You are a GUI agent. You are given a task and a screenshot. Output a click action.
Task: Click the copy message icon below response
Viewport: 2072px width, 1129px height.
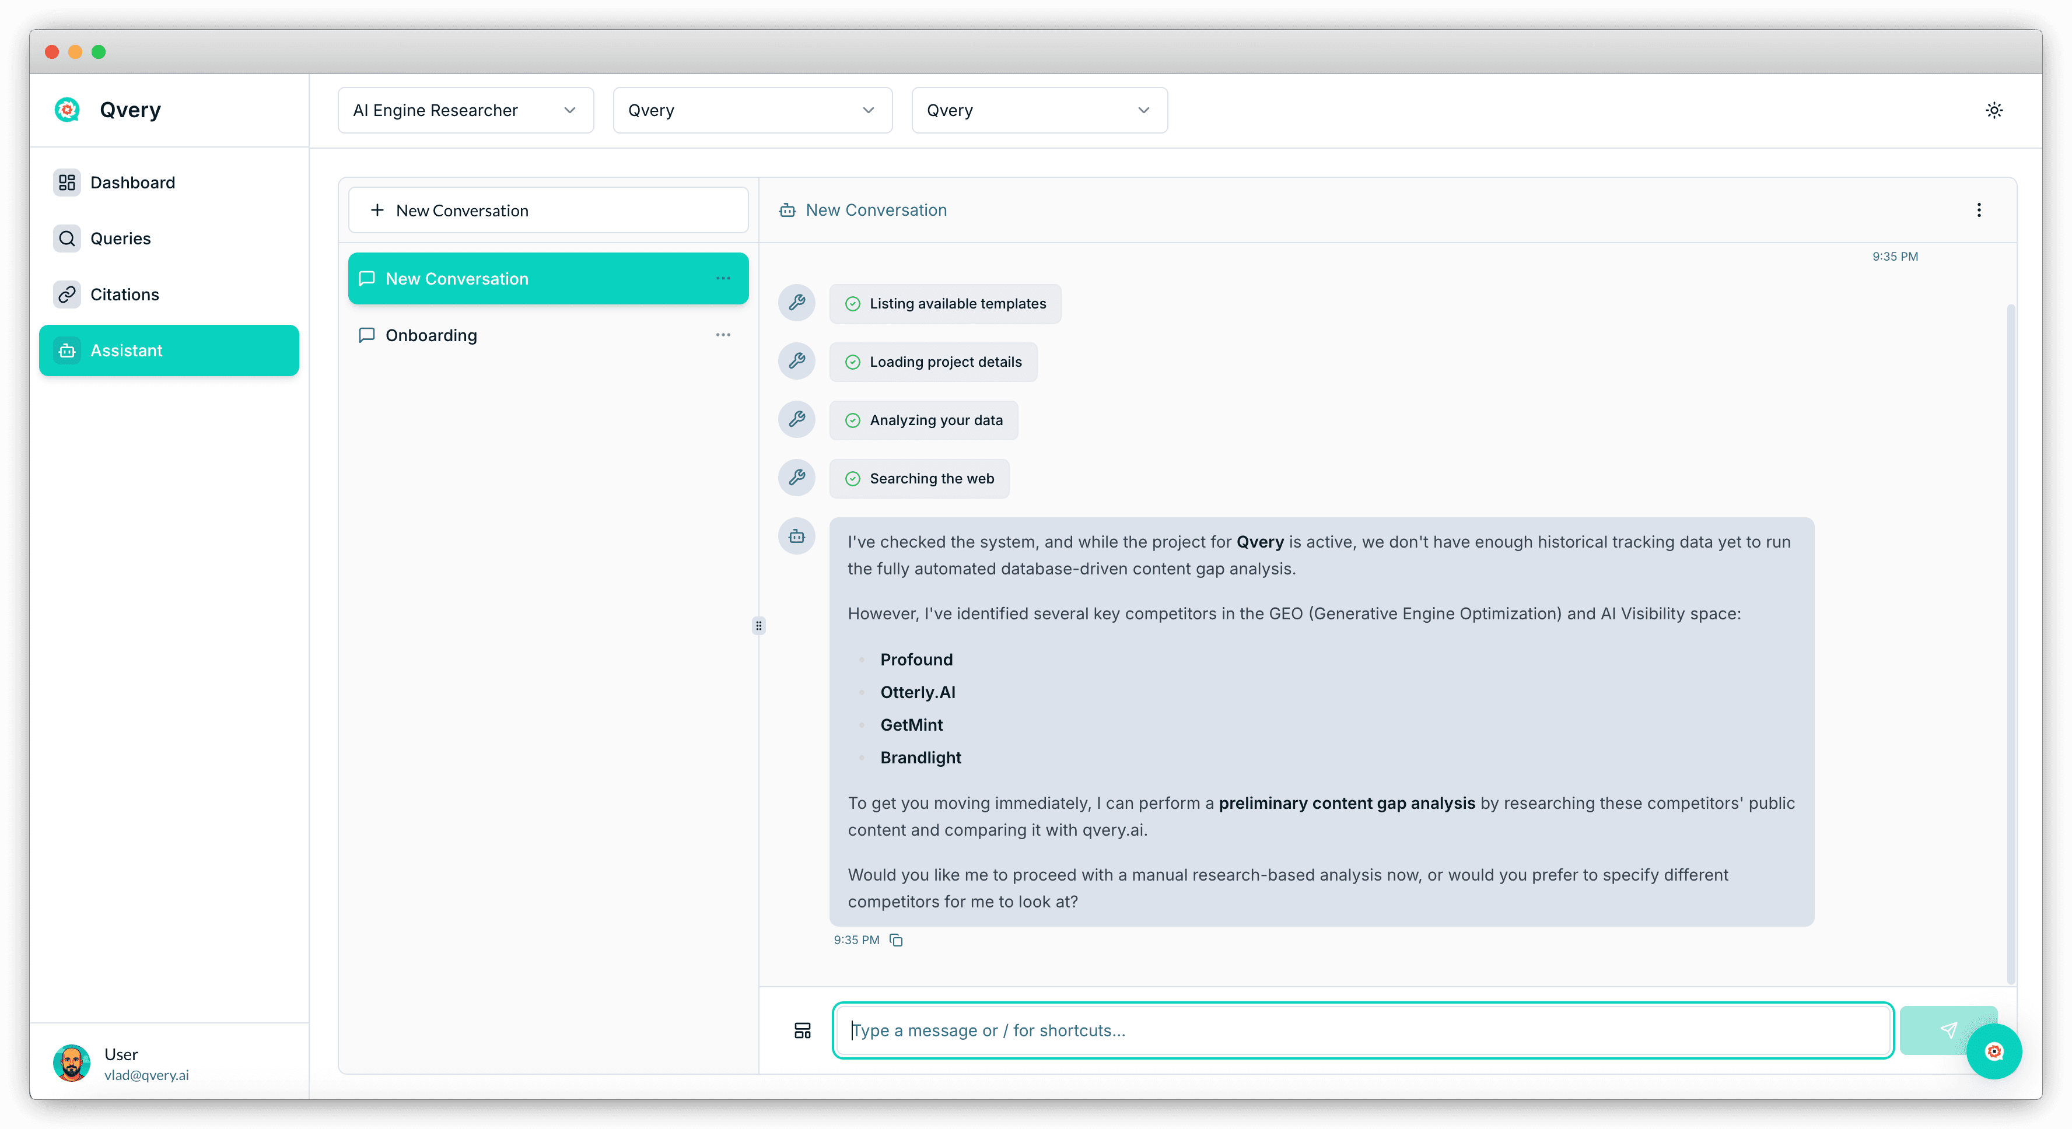896,940
